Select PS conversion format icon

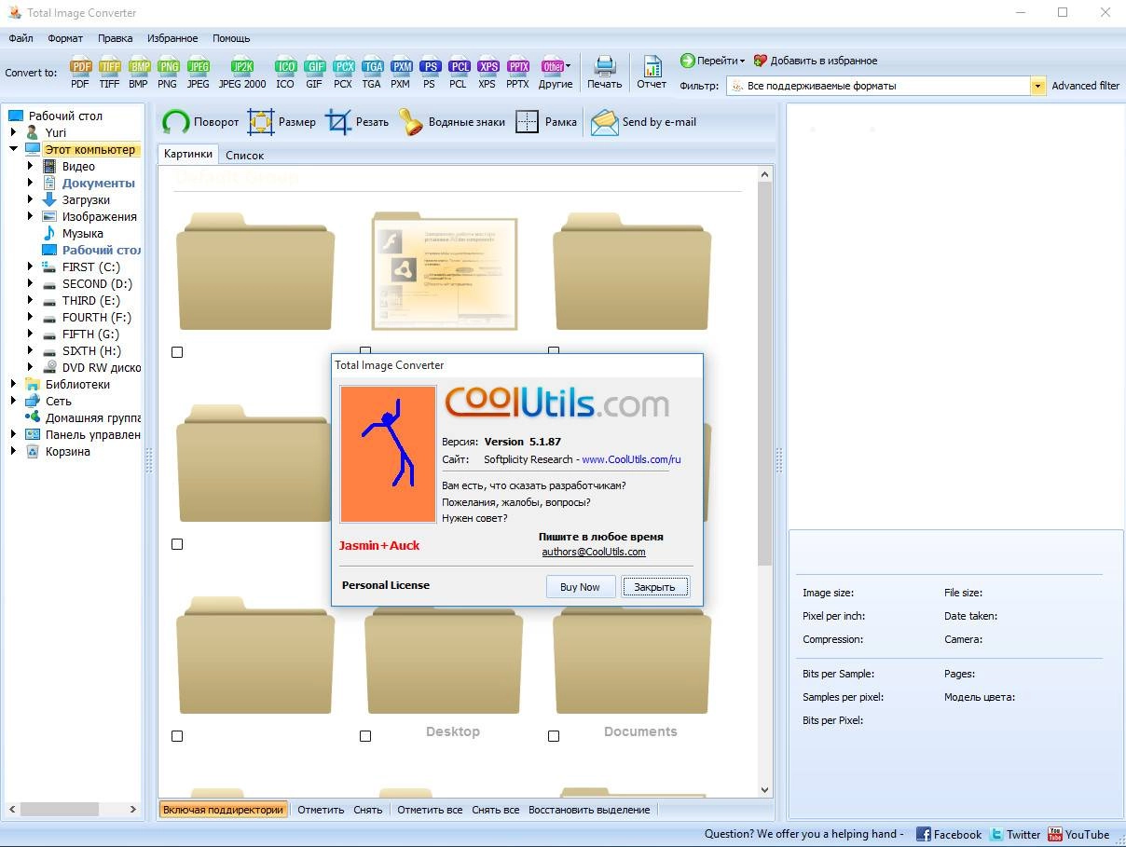[429, 73]
